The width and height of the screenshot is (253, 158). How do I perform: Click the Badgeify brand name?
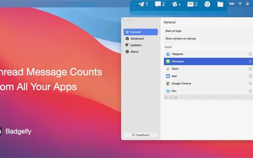click(18, 131)
